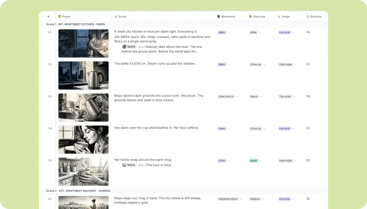This screenshot has height=209, width=367.
Task: Click Scene 1 INT. APARTMENT KITCHEN heading
Action: 75,24
